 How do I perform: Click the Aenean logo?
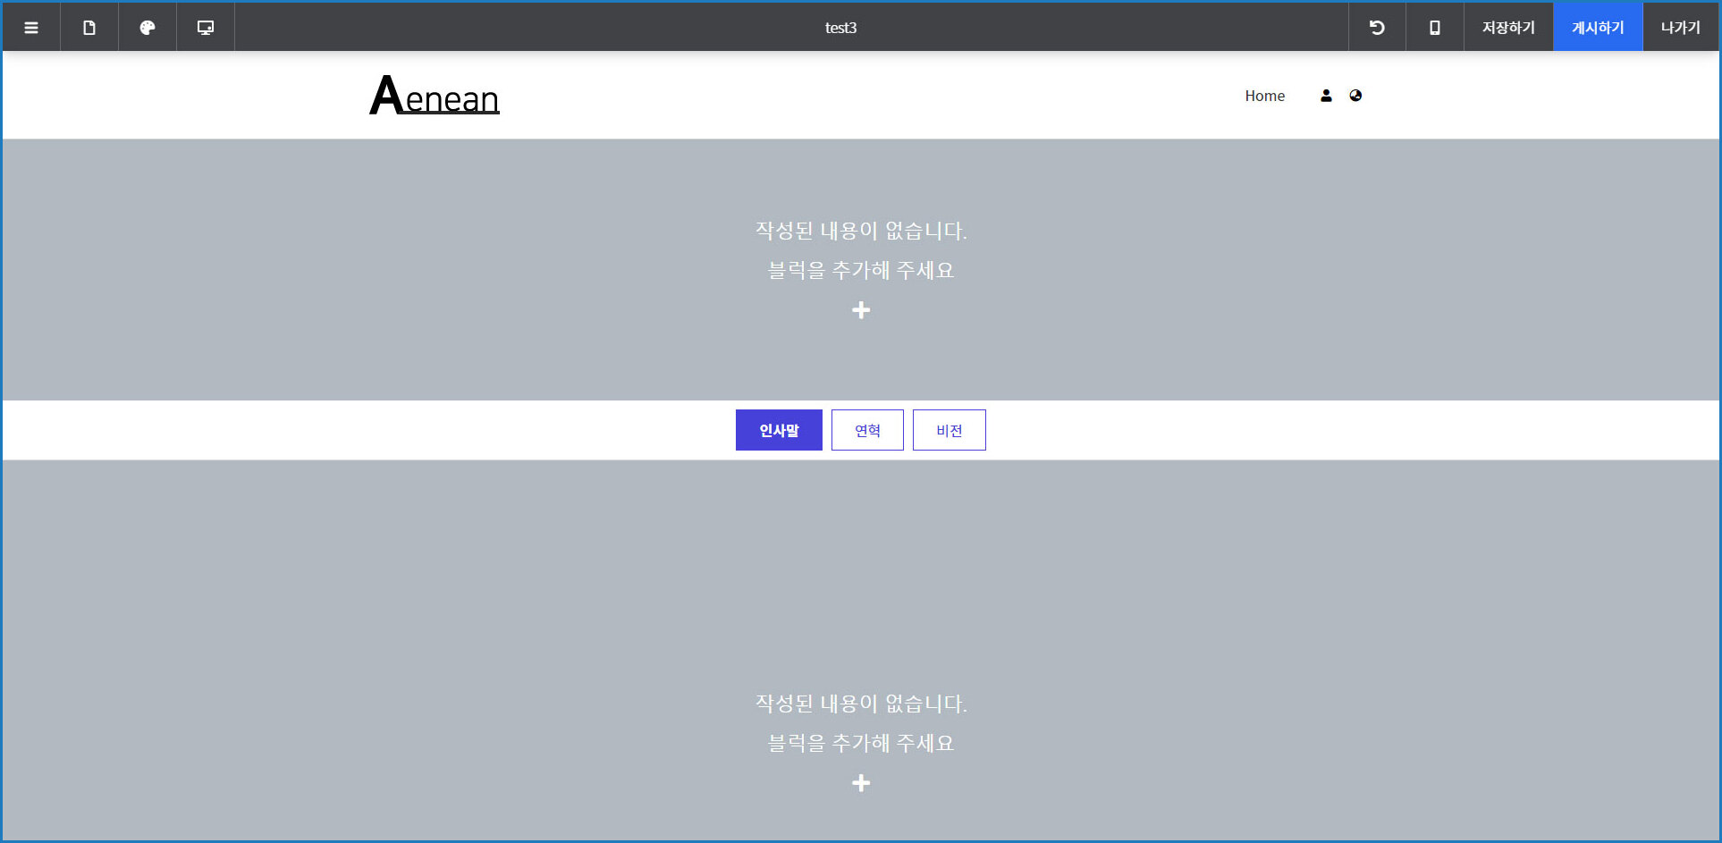435,96
